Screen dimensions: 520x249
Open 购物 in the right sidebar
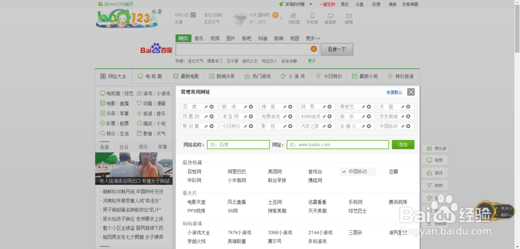(436, 186)
